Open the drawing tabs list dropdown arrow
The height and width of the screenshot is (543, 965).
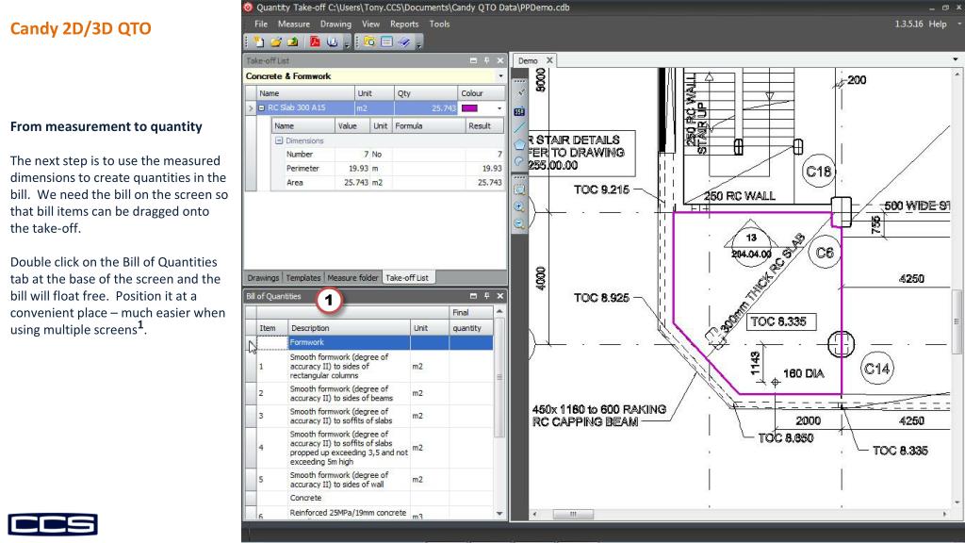(956, 59)
